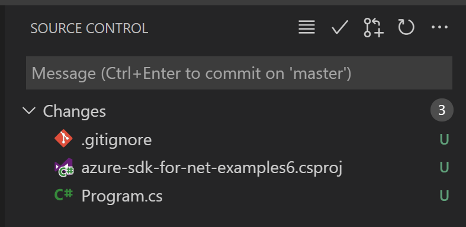
Task: Click the empty area below Program.cs
Action: [x=235, y=218]
